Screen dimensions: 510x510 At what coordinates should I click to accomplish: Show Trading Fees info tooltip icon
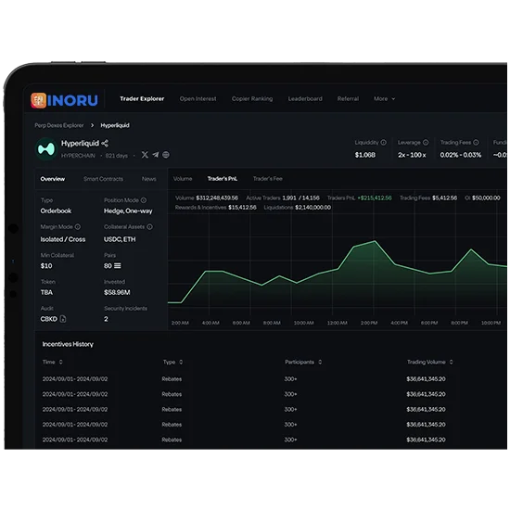(476, 143)
